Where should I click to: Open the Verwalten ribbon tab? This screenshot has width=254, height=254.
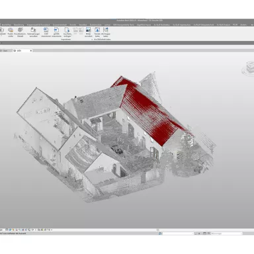[83, 24]
